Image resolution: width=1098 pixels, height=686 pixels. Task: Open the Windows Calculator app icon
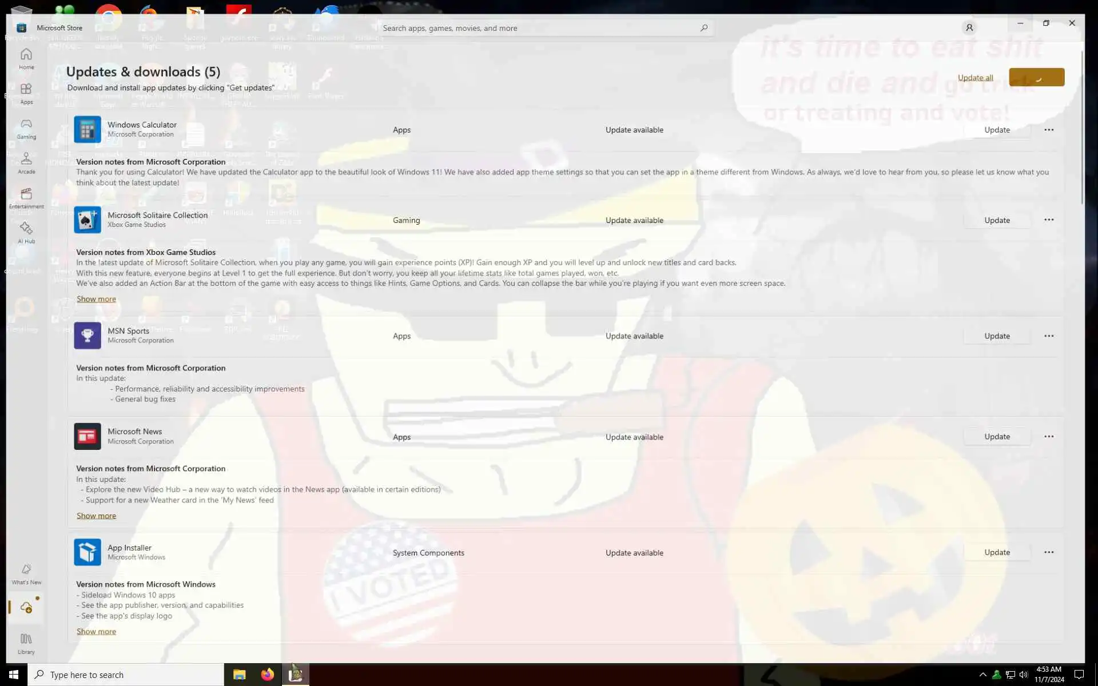click(87, 130)
